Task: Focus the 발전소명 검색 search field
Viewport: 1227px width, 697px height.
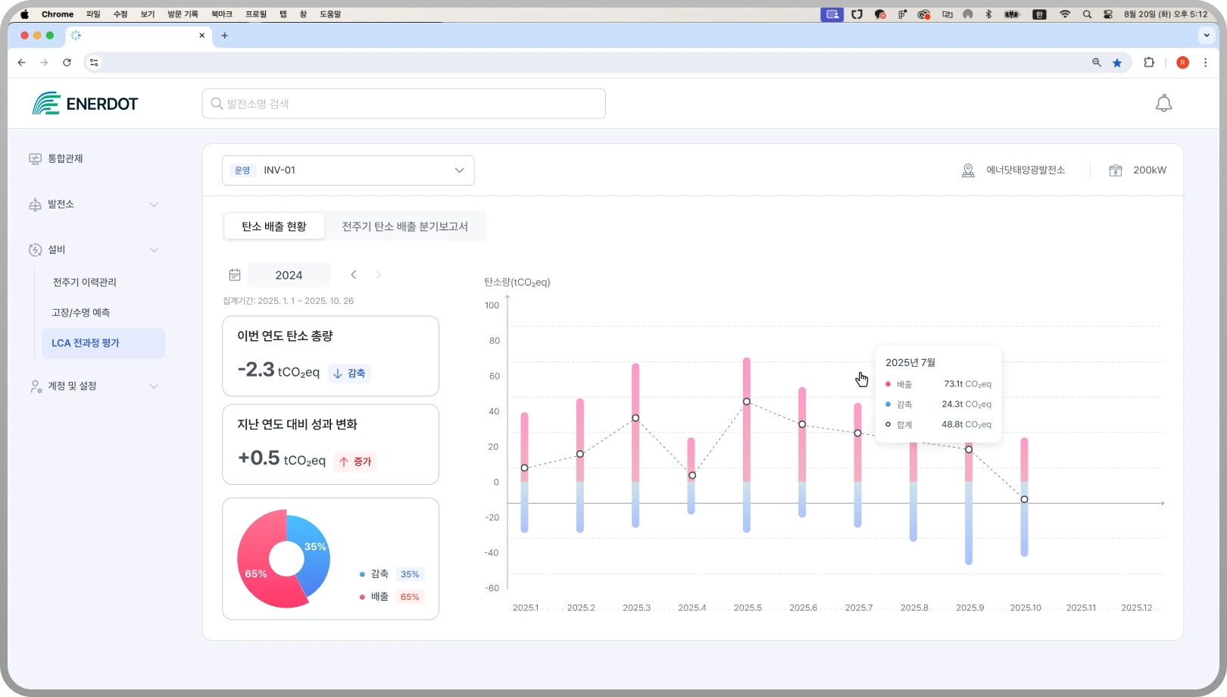Action: (x=404, y=104)
